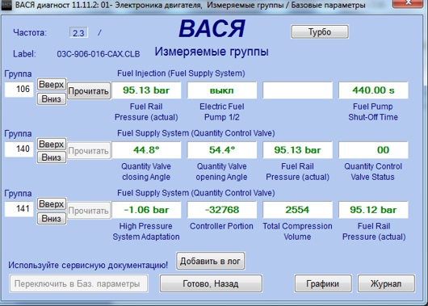Click Прочитать button for group 106
The image size is (428, 306).
tap(89, 91)
